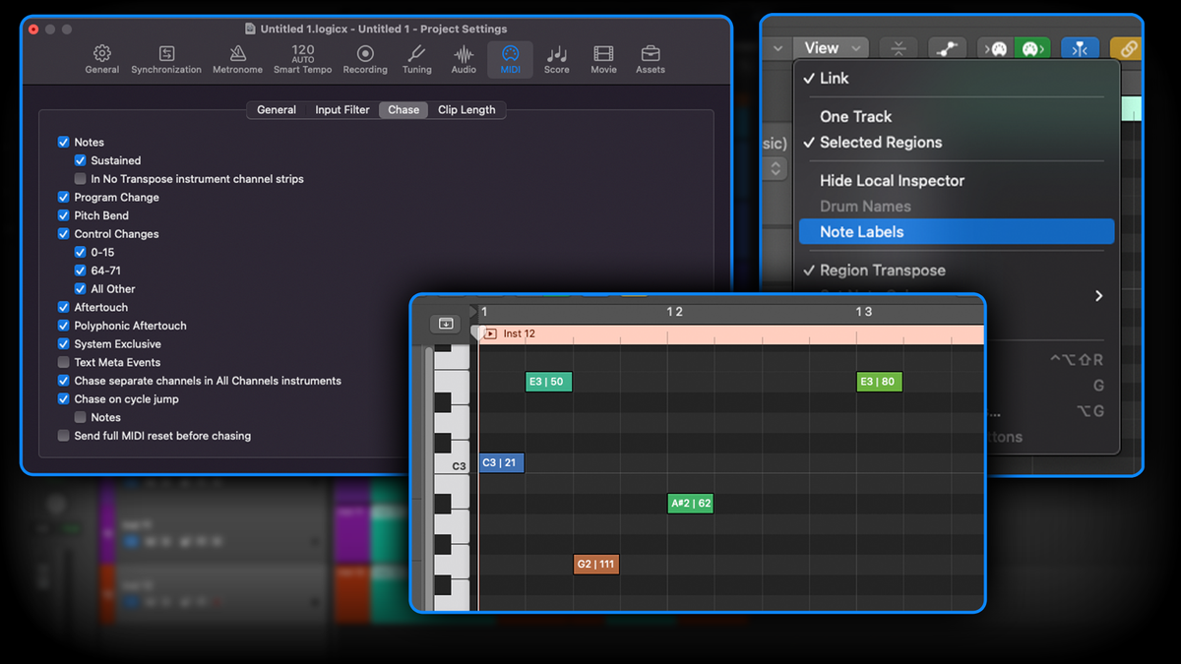
Task: Toggle Polyphonic Aftertouch checkbox
Action: [64, 326]
